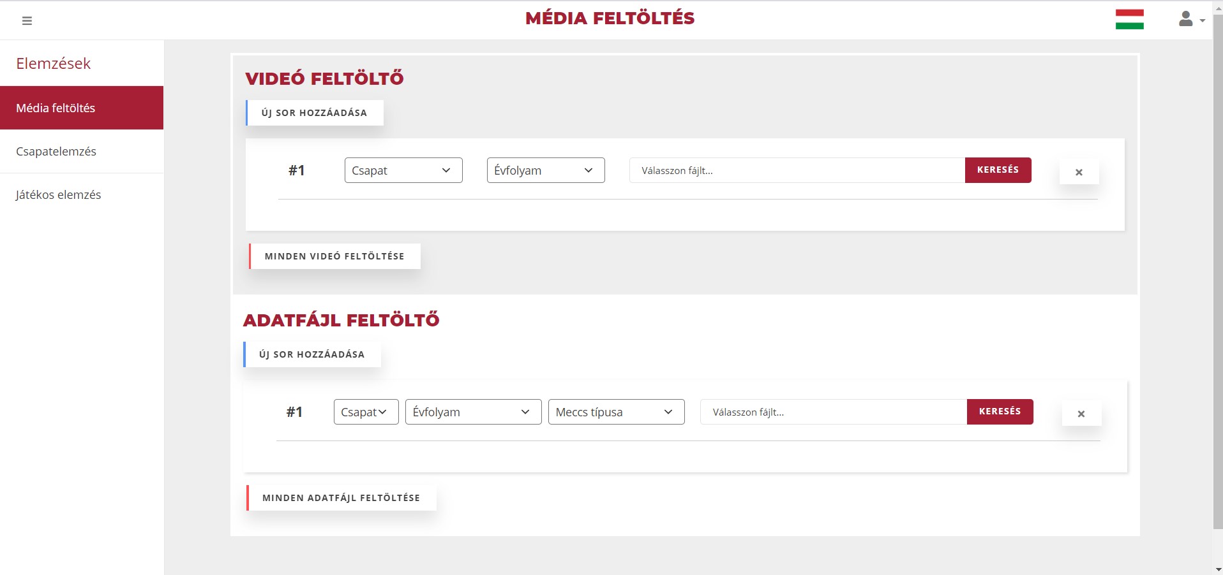Click video file chooser Válasszon fájlt field

pyautogui.click(x=797, y=170)
